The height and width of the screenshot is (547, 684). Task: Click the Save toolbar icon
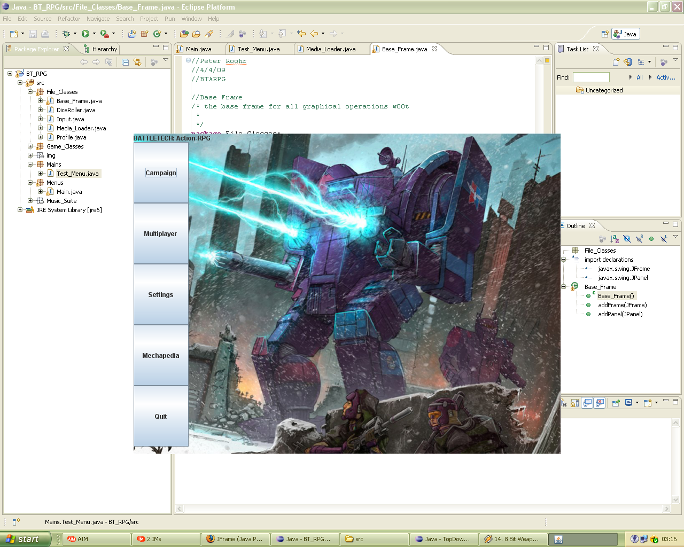33,34
